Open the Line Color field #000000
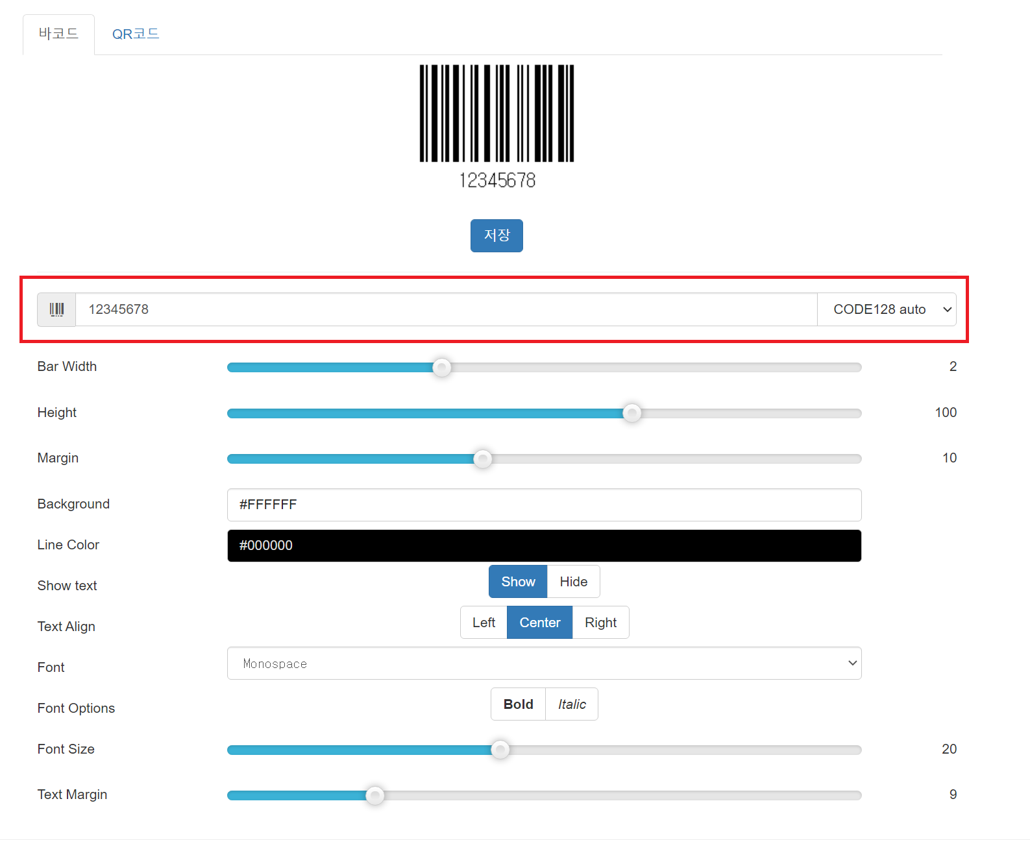 544,545
